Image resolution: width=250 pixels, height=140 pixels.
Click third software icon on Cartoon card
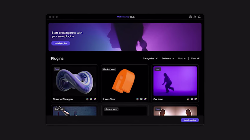(x=196, y=99)
